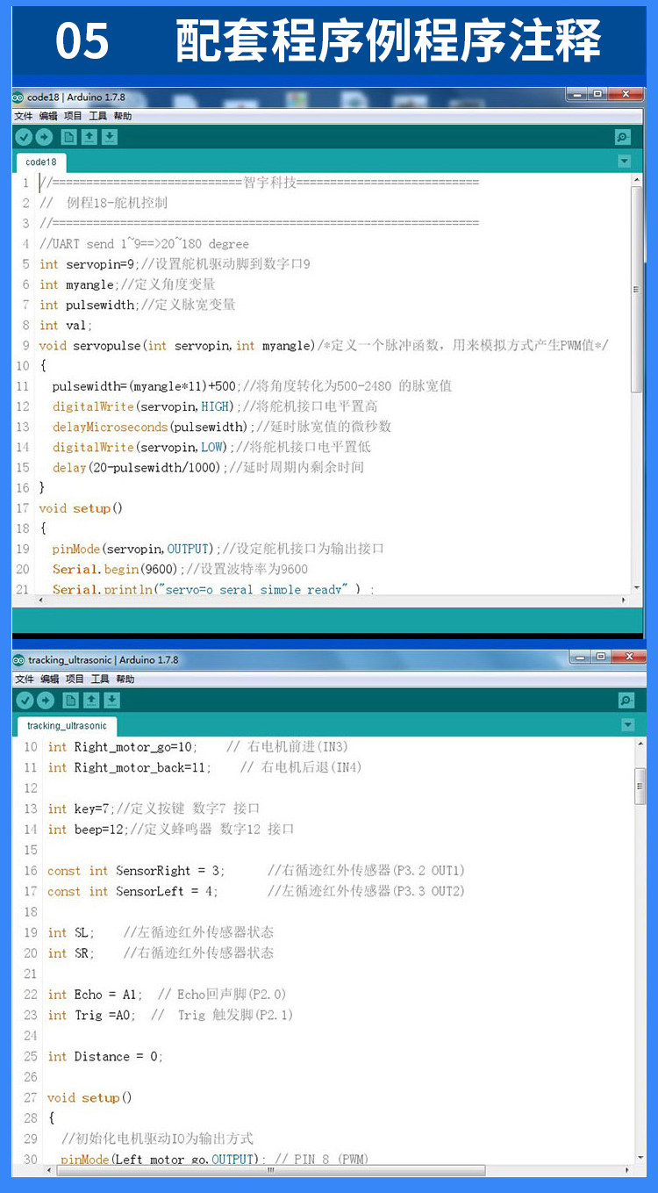The height and width of the screenshot is (1193, 658).
Task: Select the tracking_ultrasonic sketch tab
Action: point(68,726)
